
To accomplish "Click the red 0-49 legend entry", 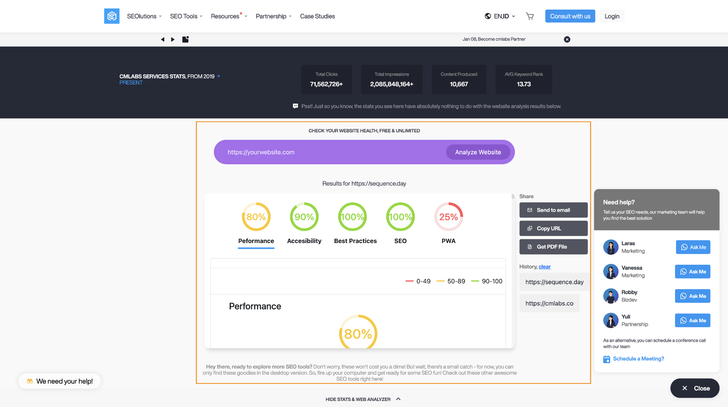I will tap(418, 281).
